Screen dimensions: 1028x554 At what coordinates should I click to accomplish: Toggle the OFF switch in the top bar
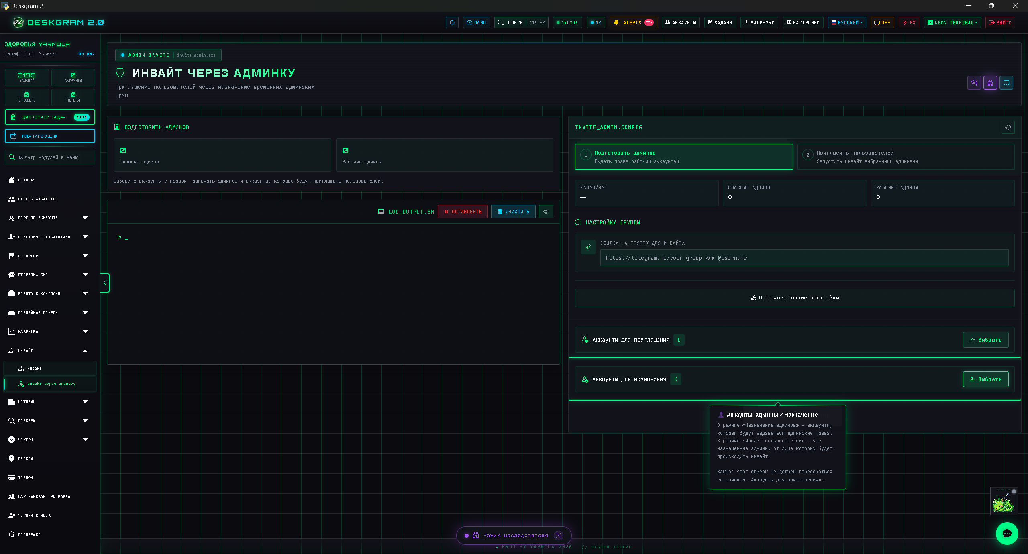[x=882, y=22]
